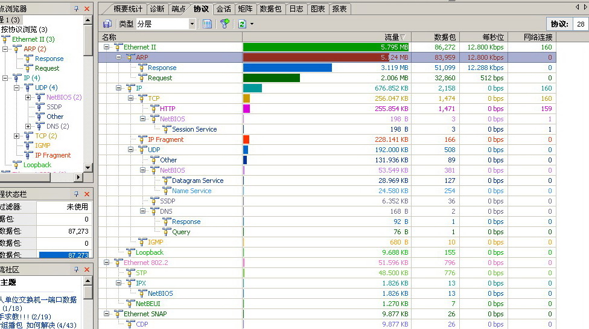The width and height of the screenshot is (589, 329).
Task: Pin the node browser panel
Action: click(76, 8)
